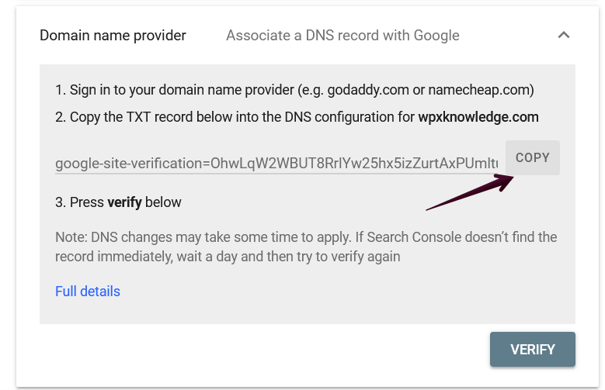Click the step number 3 "Press" text
Viewport: 605px width, 390px height.
[x=79, y=202]
